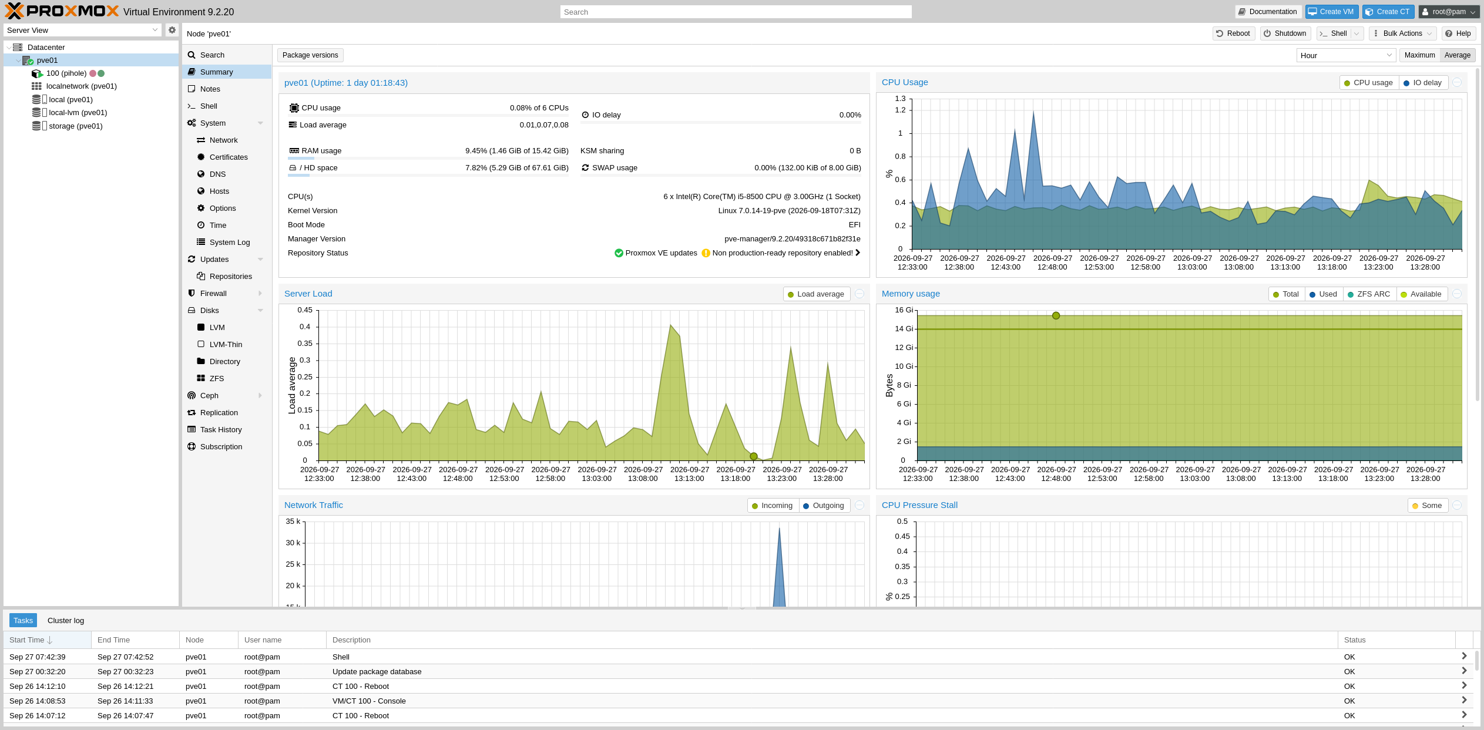Select Summary in the node menu
1484x730 pixels.
(x=226, y=72)
